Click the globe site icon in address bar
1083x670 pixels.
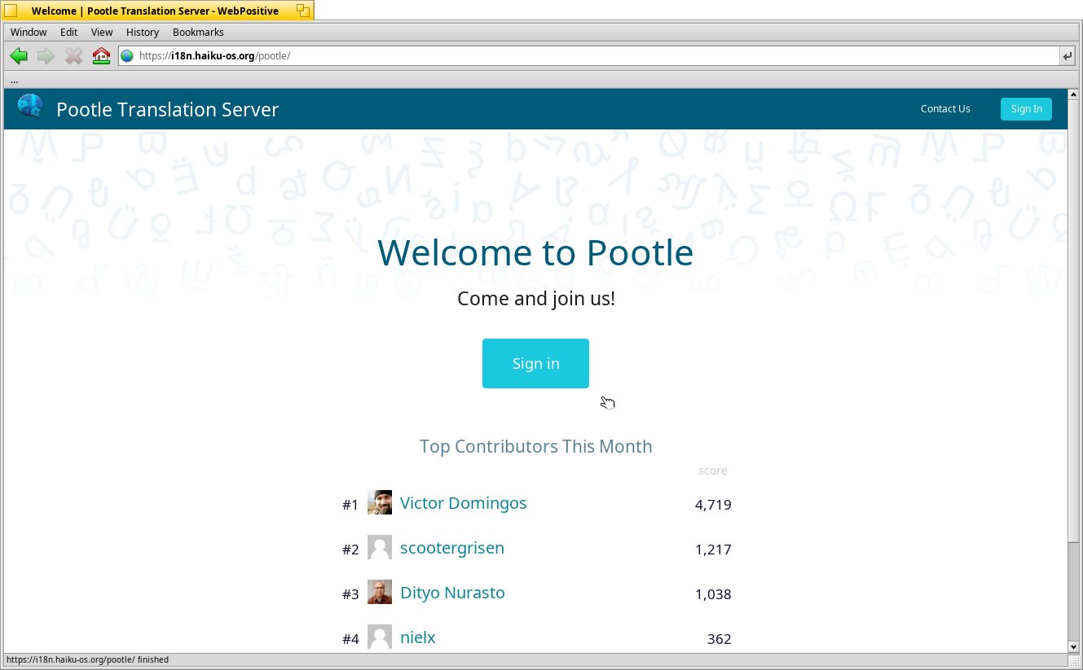pyautogui.click(x=127, y=56)
